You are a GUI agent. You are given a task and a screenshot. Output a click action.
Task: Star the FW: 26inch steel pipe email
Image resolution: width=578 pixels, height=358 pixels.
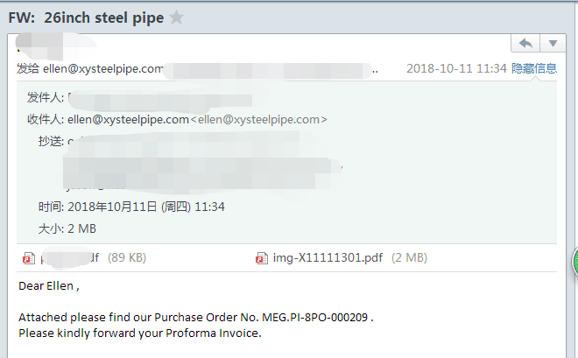pos(177,18)
